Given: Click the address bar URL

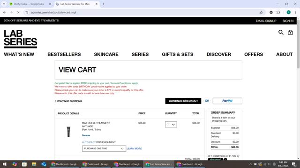Looking at the screenshot, I should (x=53, y=13).
